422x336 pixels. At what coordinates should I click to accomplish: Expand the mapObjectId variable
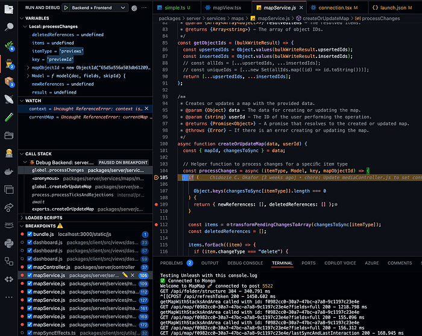click(x=28, y=68)
